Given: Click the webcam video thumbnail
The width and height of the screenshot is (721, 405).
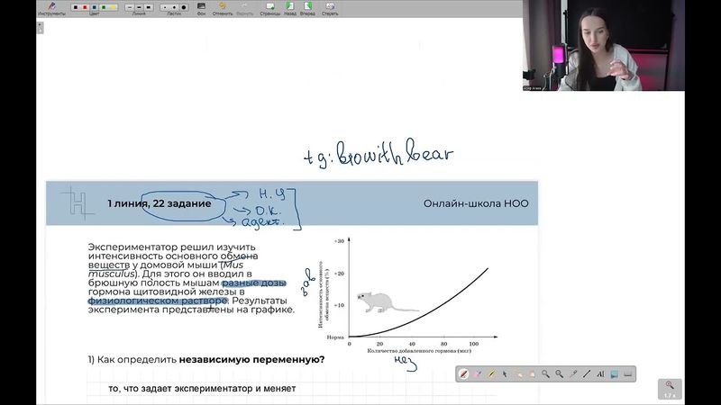Looking at the screenshot, I should (603, 45).
